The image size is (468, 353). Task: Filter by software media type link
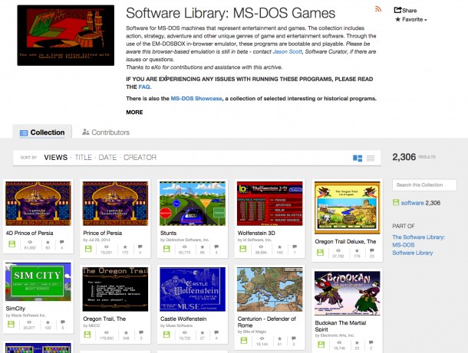click(412, 203)
